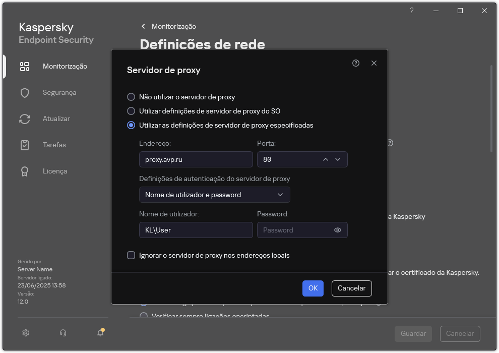Viewport: 499px width, 353px height.
Task: Show password using the eye icon
Action: pyautogui.click(x=338, y=230)
